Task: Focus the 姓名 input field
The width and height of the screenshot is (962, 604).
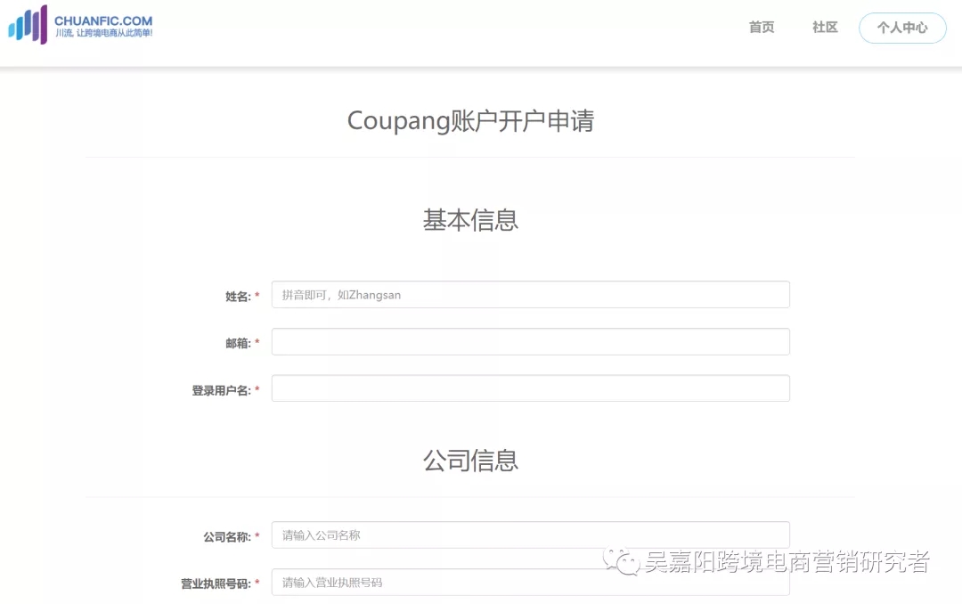Action: pos(531,295)
